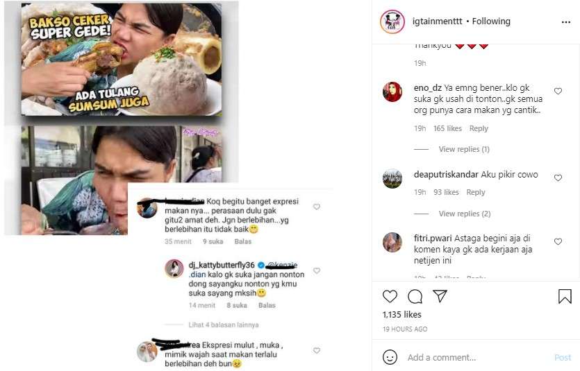Open the emoji picker in comment box
The image size is (580, 371).
click(390, 357)
